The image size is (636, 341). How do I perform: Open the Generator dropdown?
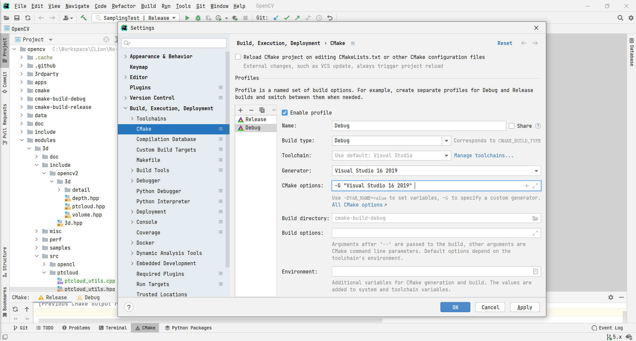pos(536,170)
